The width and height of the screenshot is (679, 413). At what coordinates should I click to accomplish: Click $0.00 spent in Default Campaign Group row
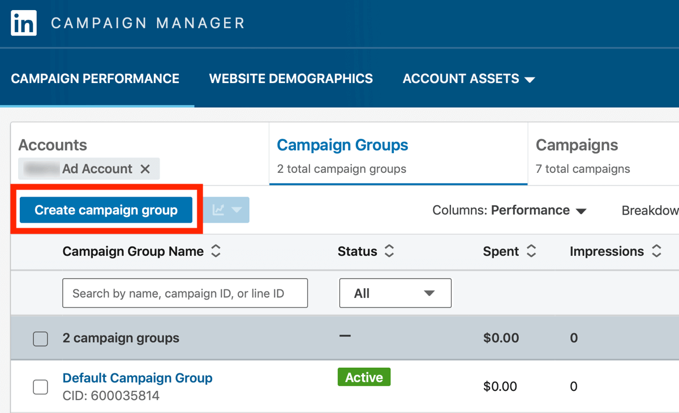click(x=501, y=387)
